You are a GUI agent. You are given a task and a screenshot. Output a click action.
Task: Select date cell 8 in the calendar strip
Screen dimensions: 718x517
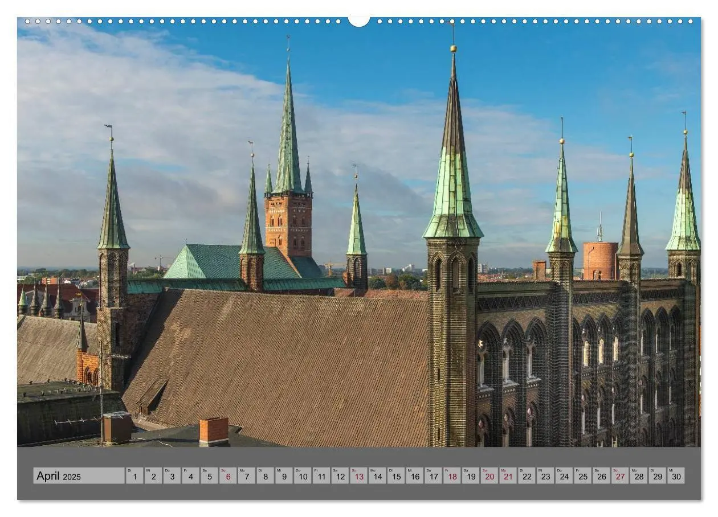pyautogui.click(x=265, y=476)
